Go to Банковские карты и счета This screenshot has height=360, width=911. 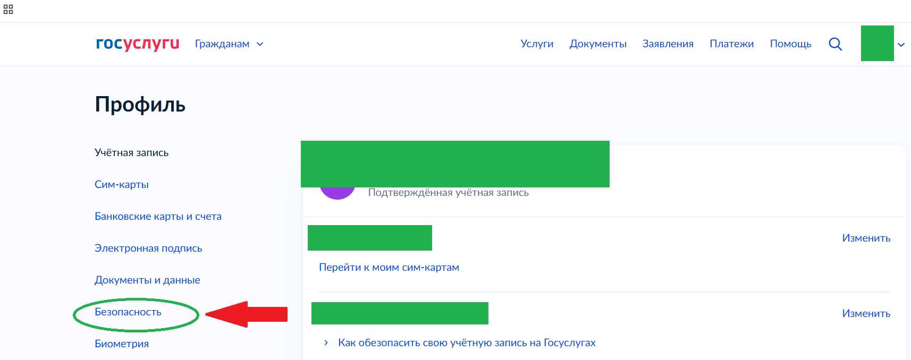pyautogui.click(x=158, y=217)
